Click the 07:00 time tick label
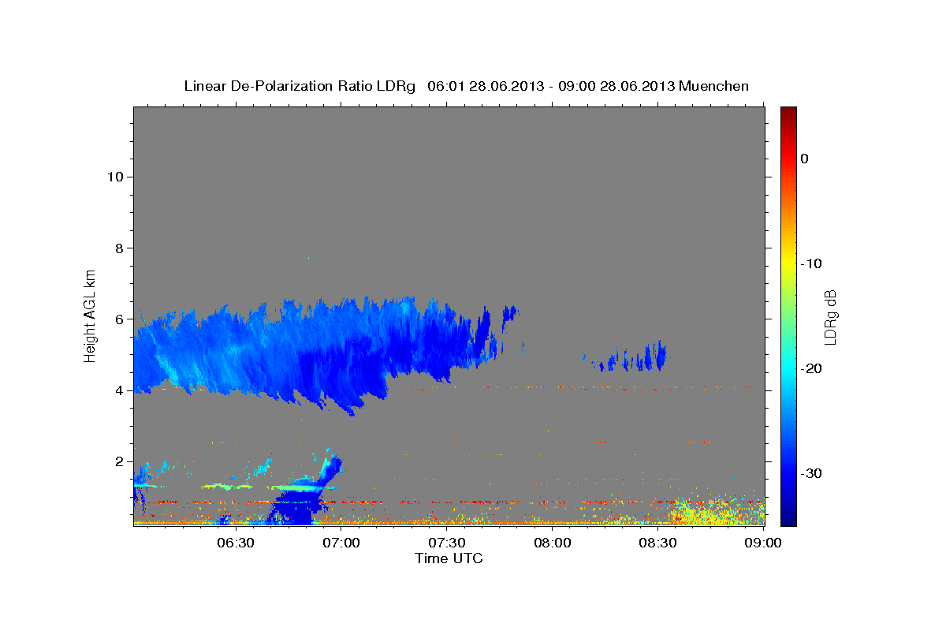 pyautogui.click(x=341, y=543)
